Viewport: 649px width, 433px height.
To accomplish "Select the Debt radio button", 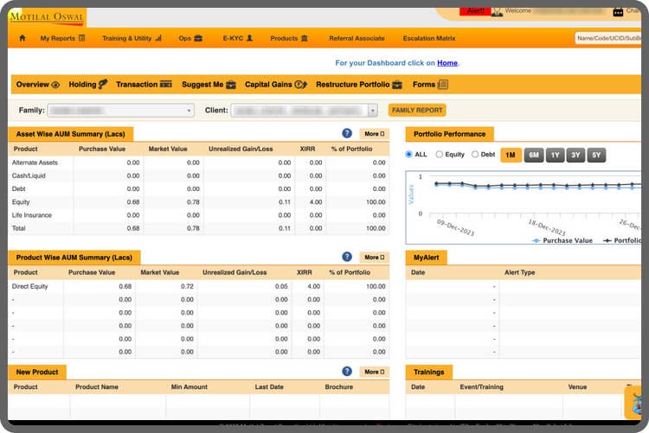I will [475, 155].
